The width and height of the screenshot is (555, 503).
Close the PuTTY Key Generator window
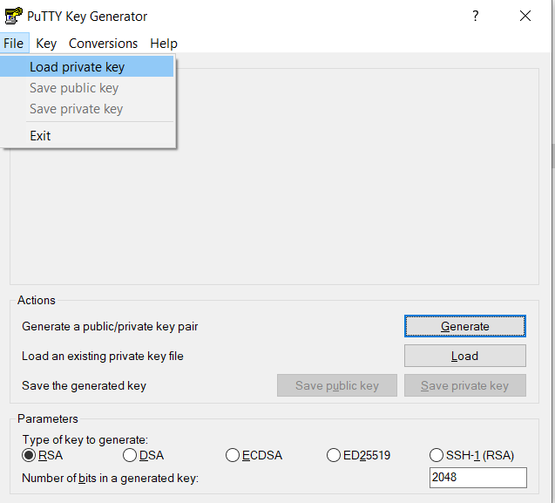coord(525,16)
